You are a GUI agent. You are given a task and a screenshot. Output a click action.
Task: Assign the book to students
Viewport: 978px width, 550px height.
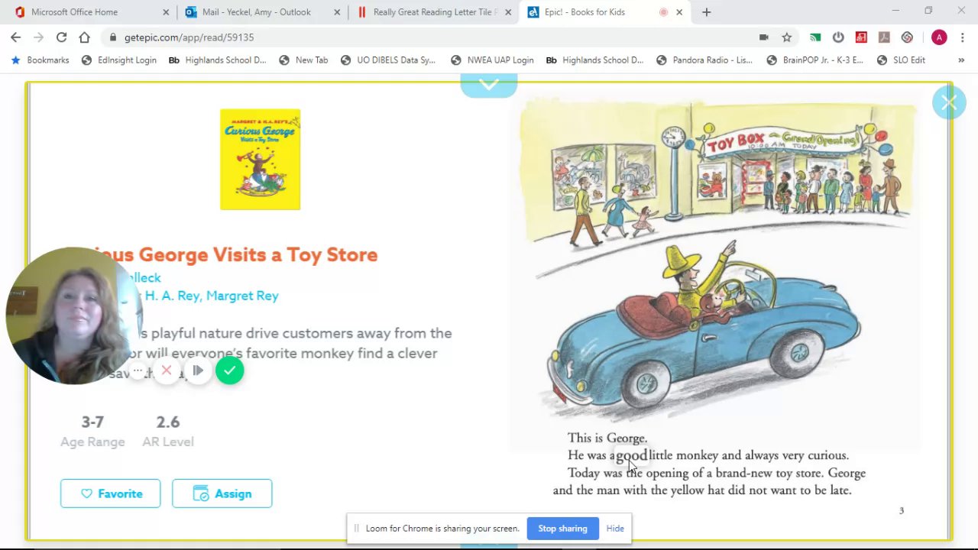222,493
